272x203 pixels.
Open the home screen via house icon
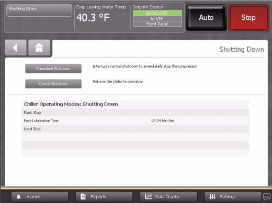coord(39,48)
